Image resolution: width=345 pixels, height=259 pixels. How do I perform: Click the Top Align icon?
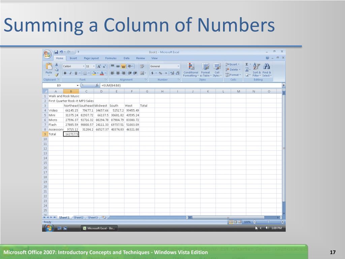(112, 66)
